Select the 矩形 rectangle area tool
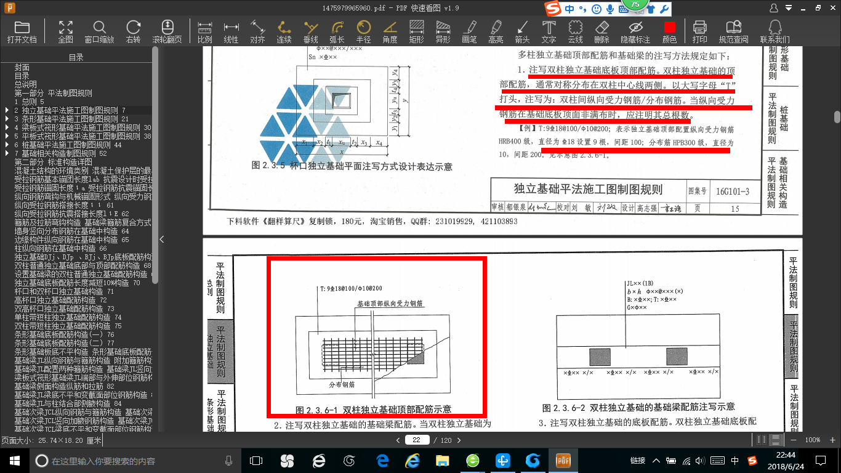The width and height of the screenshot is (841, 473). point(416,31)
